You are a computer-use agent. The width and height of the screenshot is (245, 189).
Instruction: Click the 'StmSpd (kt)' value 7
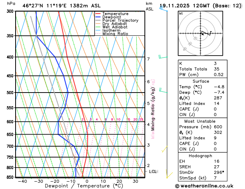point(215,178)
